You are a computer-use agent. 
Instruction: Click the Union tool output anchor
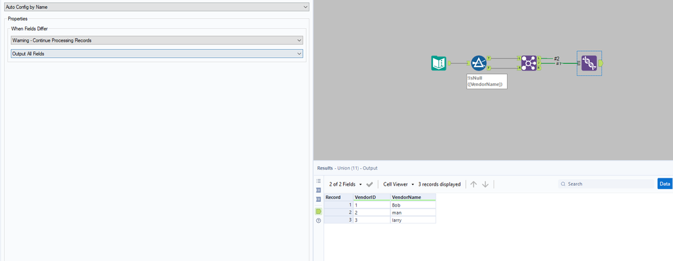601,63
